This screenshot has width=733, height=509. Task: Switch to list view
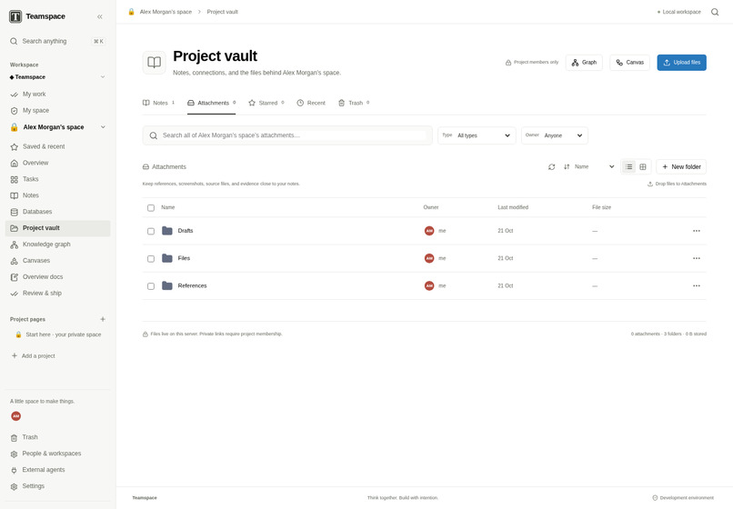[x=628, y=167]
